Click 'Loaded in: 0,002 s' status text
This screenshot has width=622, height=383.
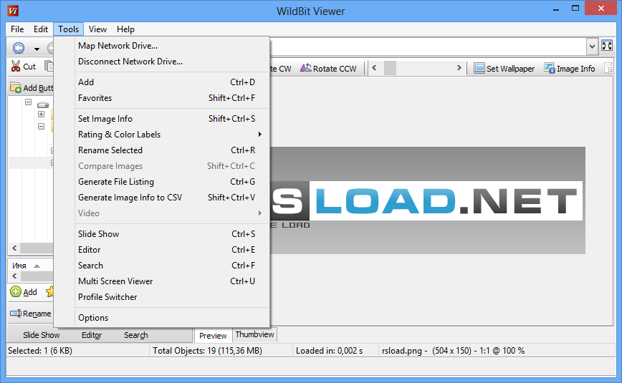pyautogui.click(x=329, y=351)
